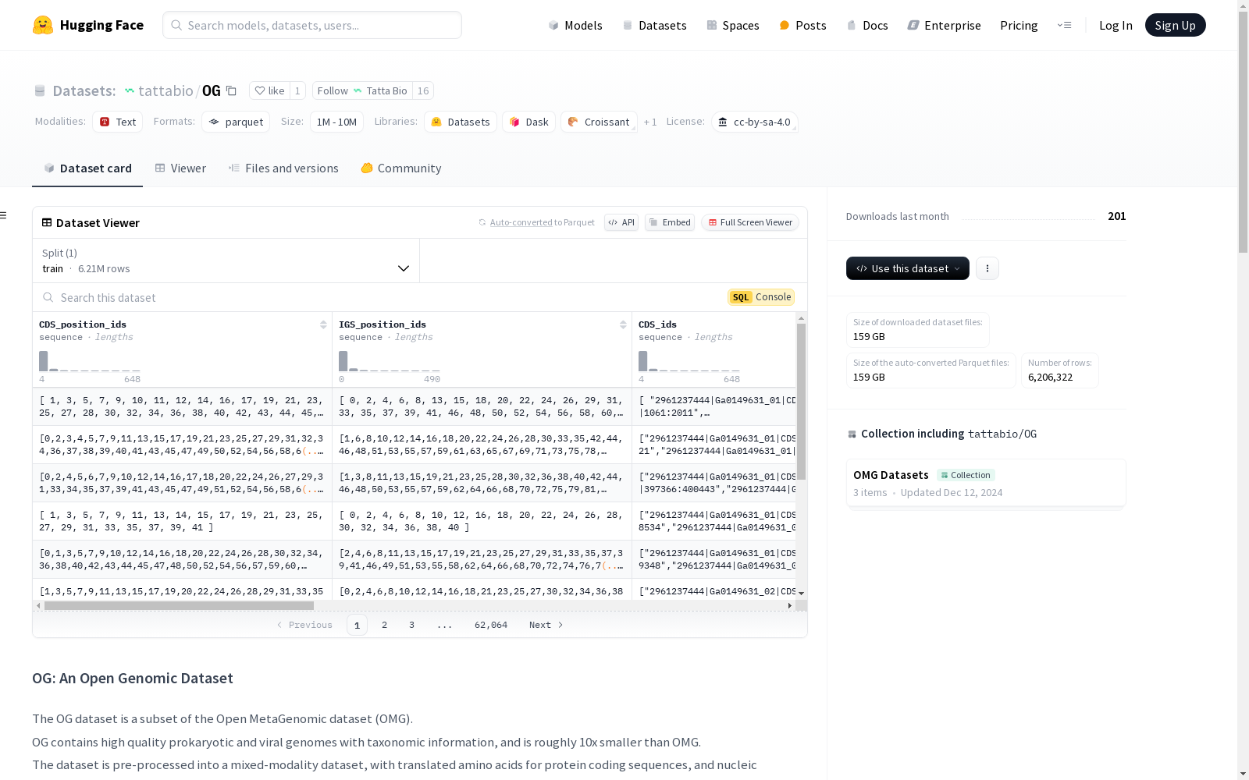Click the sort icon on IGS_position_ids column

tap(623, 324)
